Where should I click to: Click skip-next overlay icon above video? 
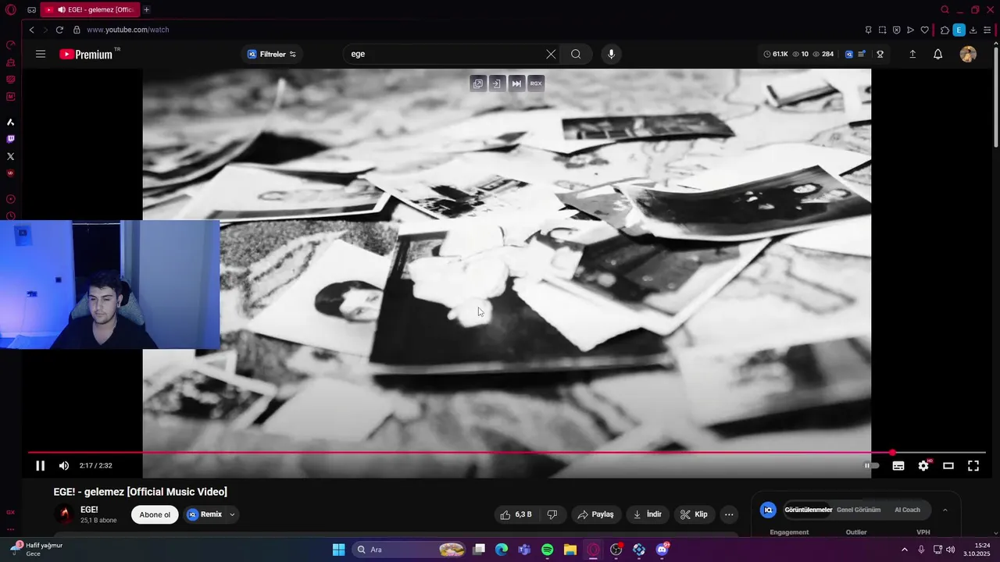(516, 84)
